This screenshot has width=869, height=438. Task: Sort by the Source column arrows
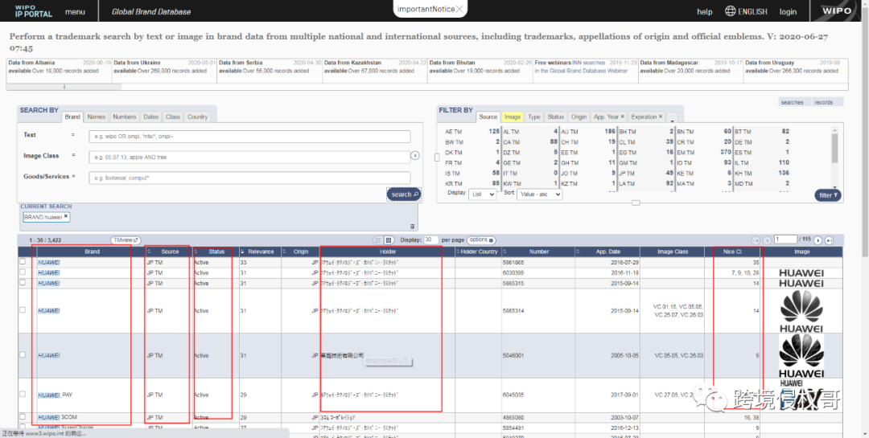coord(149,252)
